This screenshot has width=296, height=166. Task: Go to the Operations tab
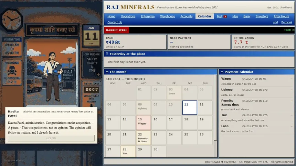click(128, 16)
